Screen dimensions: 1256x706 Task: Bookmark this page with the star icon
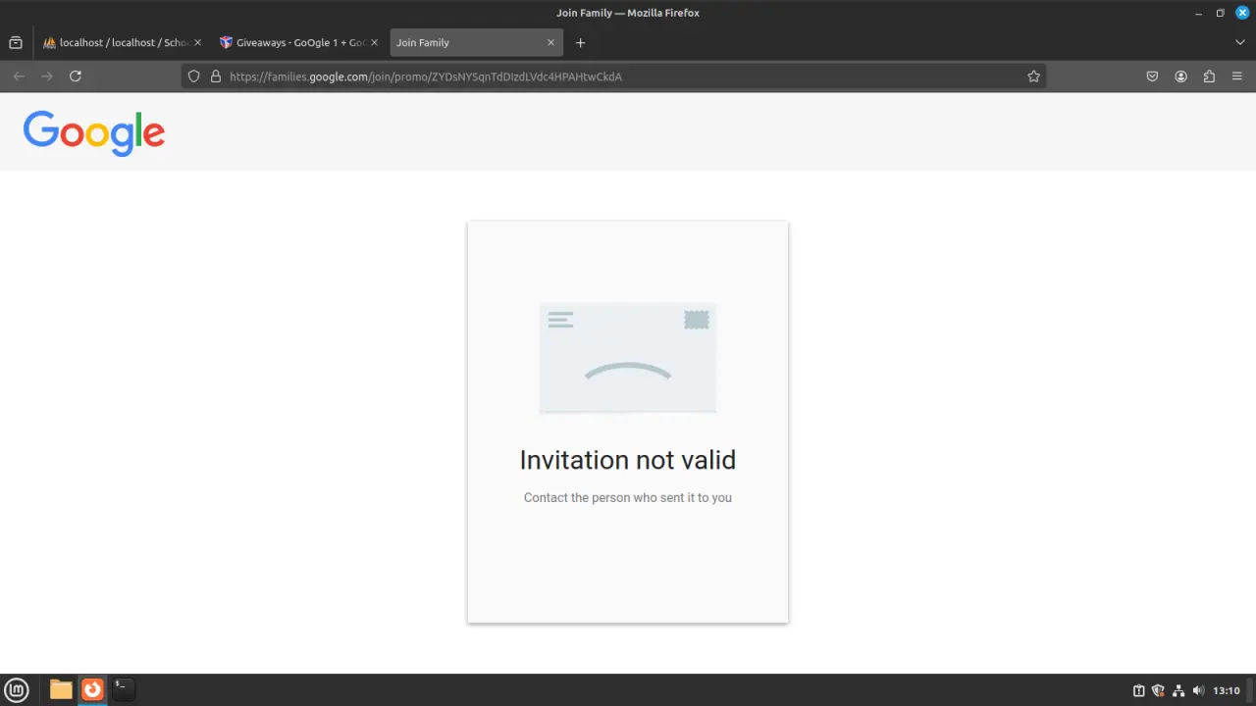click(1033, 76)
